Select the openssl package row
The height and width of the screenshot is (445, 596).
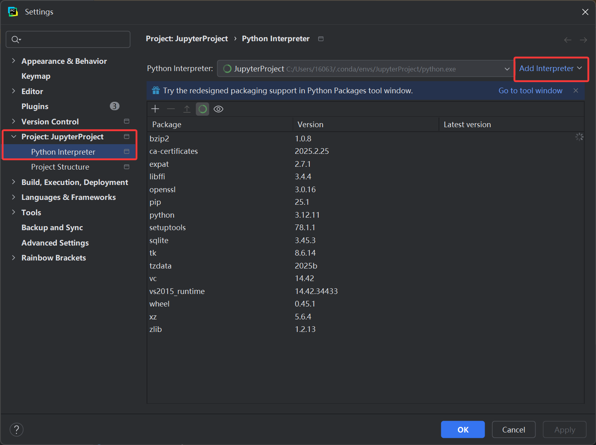coord(365,189)
